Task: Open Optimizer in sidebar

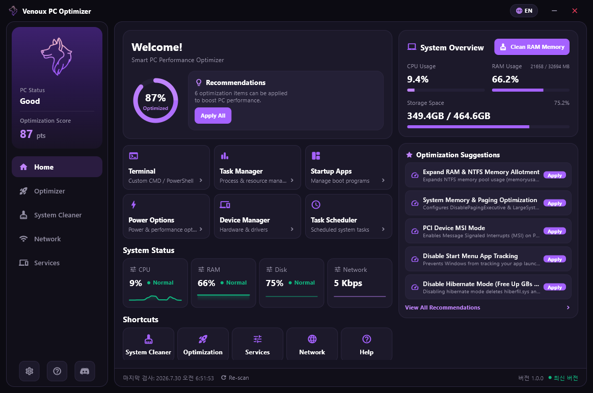Action: pos(57,191)
